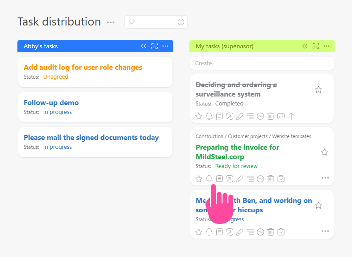The width and height of the screenshot is (352, 257).
Task: Click scan icon in Abby's tasks header
Action: point(155,46)
